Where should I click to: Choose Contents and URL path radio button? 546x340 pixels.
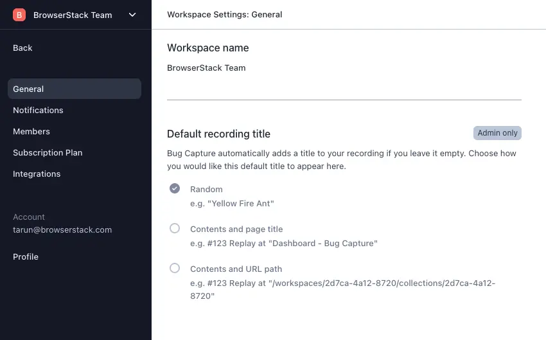coord(175,268)
